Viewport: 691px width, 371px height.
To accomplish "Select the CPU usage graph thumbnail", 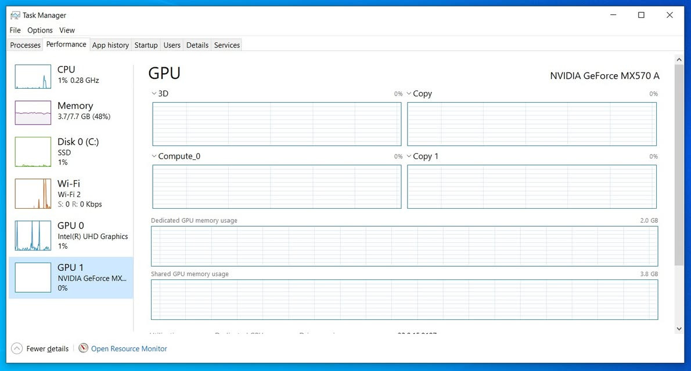I will coord(33,77).
